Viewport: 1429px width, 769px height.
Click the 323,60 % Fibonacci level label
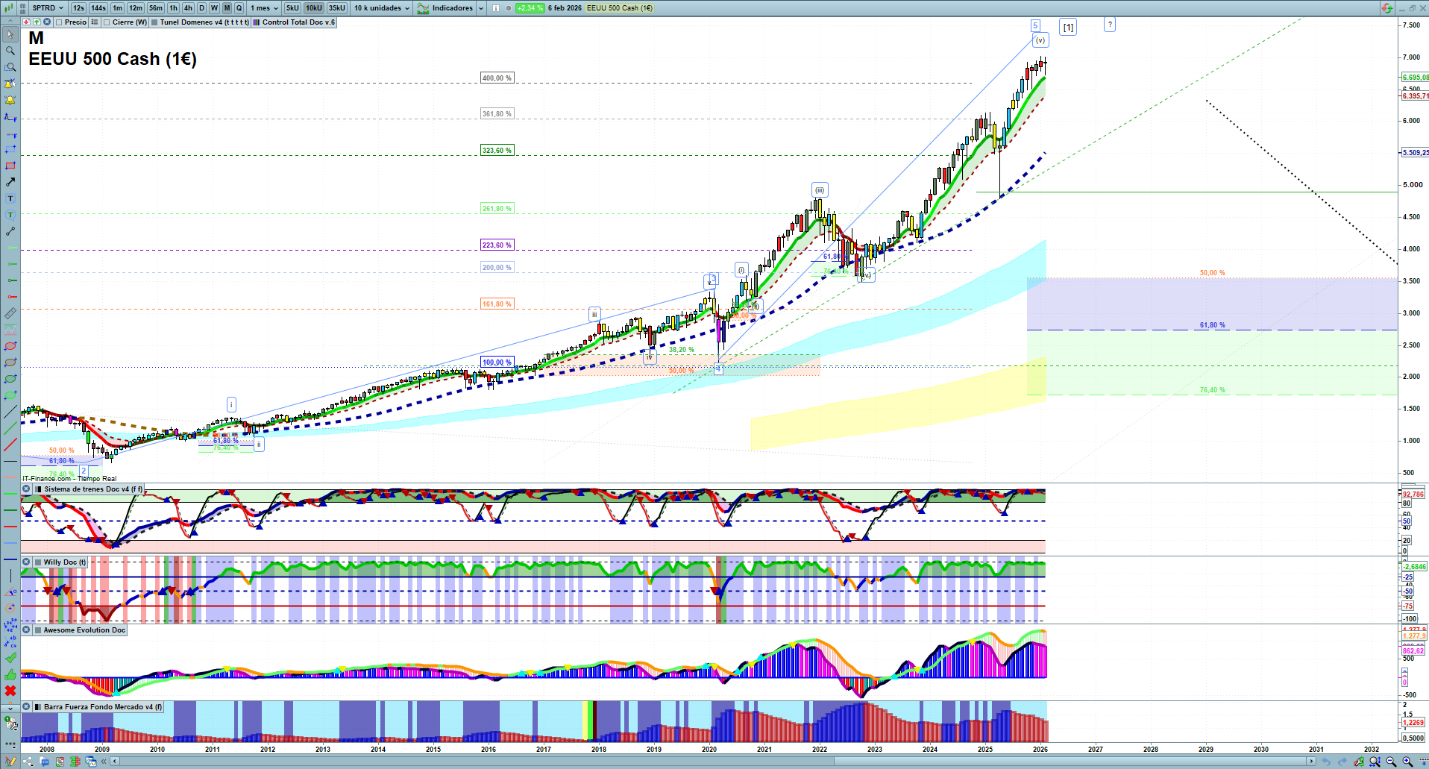click(497, 151)
